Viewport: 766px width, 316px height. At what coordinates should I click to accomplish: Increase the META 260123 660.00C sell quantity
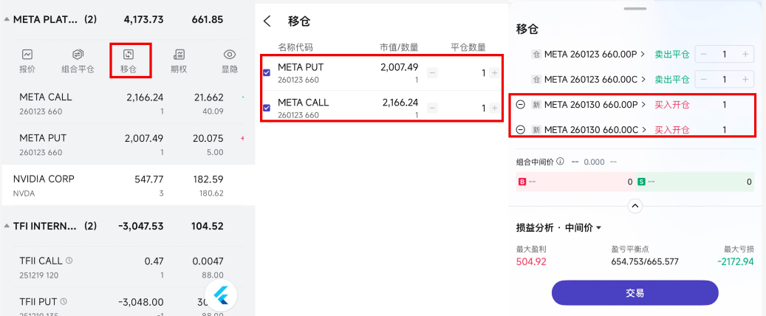[x=745, y=79]
